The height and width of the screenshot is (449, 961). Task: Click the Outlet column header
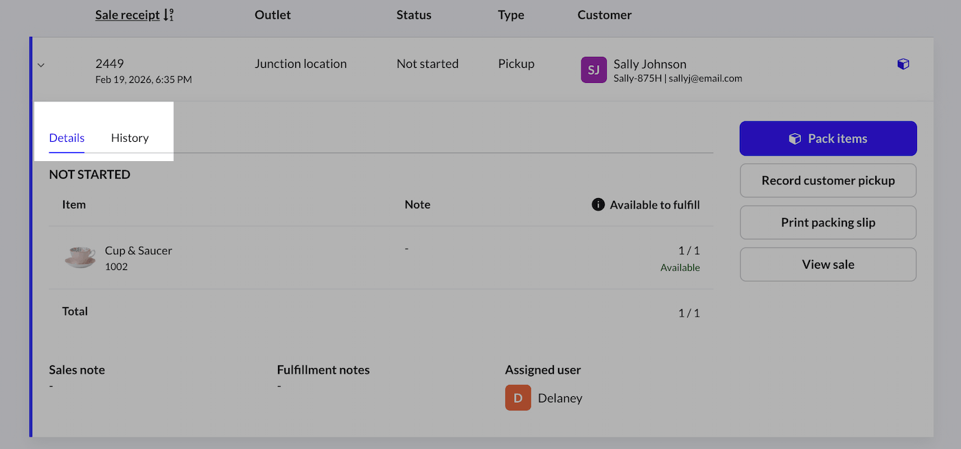[273, 14]
